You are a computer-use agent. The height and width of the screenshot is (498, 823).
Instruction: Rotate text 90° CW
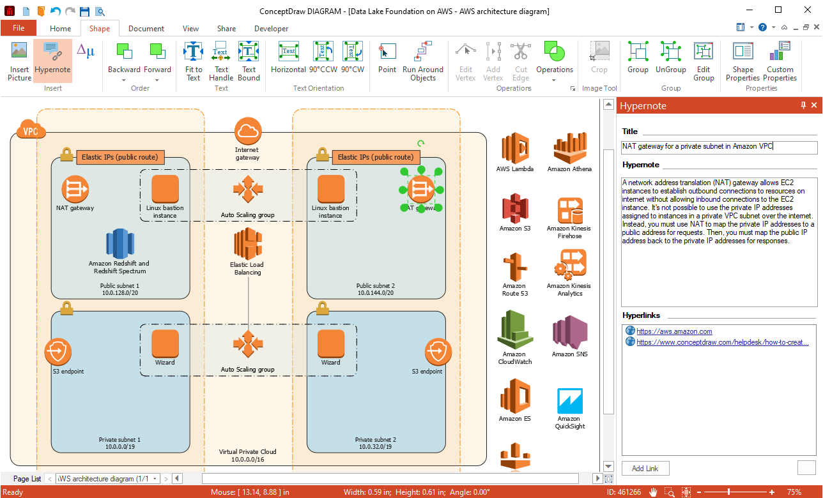353,57
